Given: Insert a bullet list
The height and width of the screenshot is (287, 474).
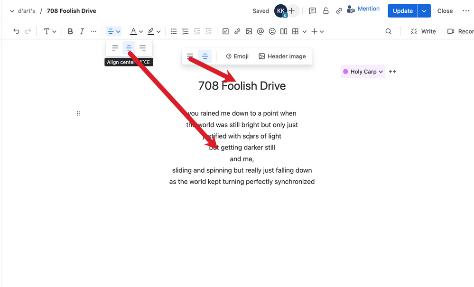Looking at the screenshot, I should click(174, 31).
